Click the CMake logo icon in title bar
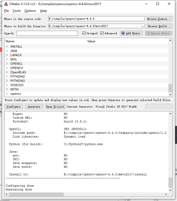The image size is (177, 201). coord(6,4)
